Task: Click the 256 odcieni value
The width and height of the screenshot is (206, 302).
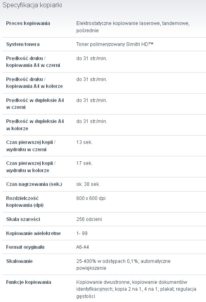Action: pos(89,219)
